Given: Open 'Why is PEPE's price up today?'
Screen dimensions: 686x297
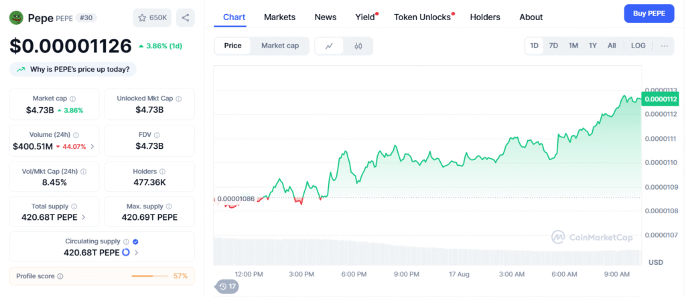Looking at the screenshot, I should (72, 69).
